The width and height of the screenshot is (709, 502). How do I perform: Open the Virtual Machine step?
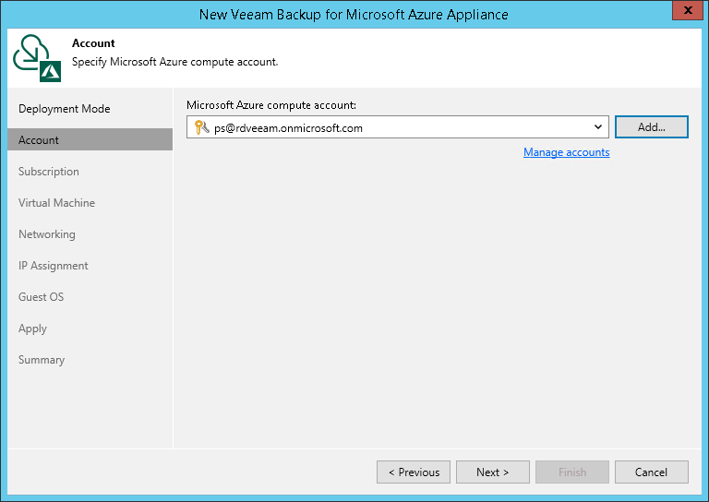56,203
